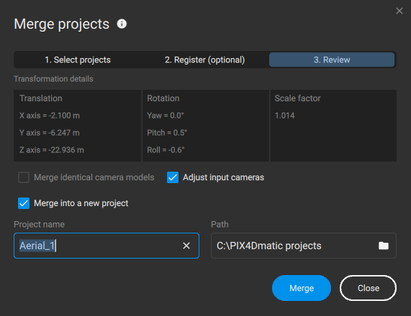The width and height of the screenshot is (411, 316).
Task: Select the 3. Review step
Action: pos(332,60)
